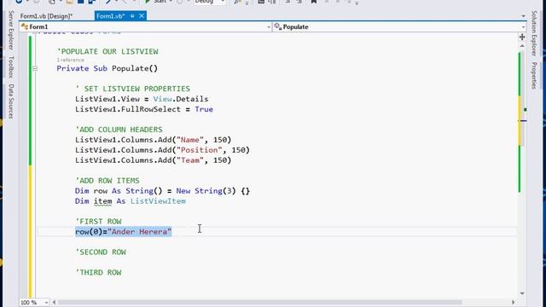Open the 1 reference CodeLens link
Image resolution: width=546 pixels, height=307 pixels.
(x=71, y=60)
